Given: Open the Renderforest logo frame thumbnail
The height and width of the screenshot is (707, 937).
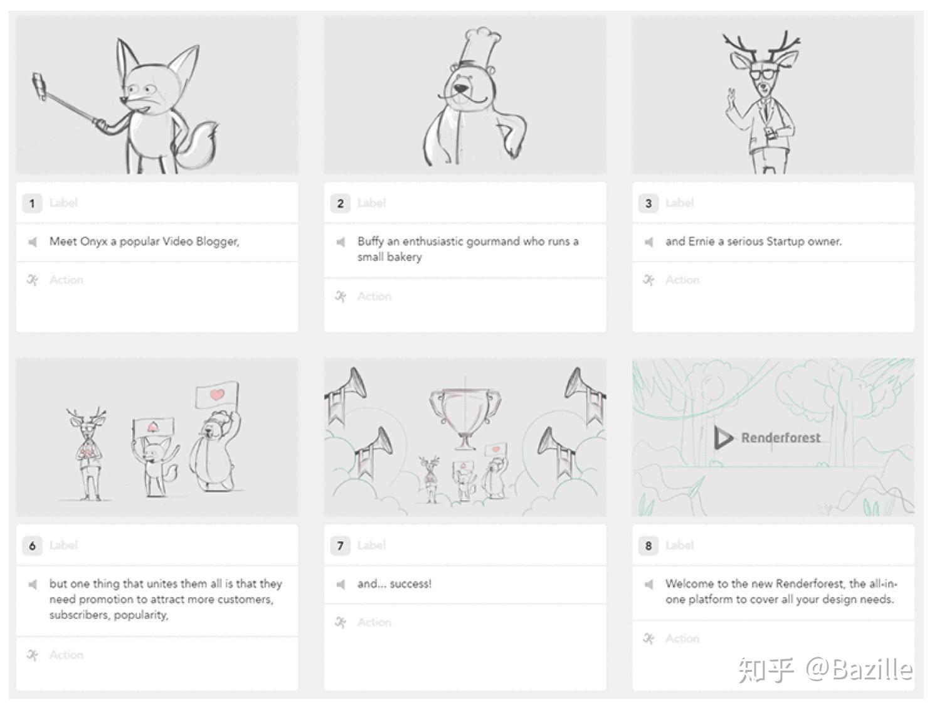Looking at the screenshot, I should pos(773,437).
